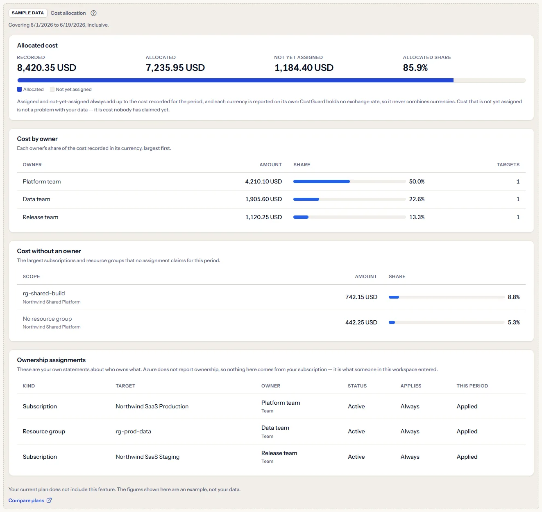The width and height of the screenshot is (542, 512).
Task: Click Platform team in Cost by owner
Action: [x=42, y=181]
